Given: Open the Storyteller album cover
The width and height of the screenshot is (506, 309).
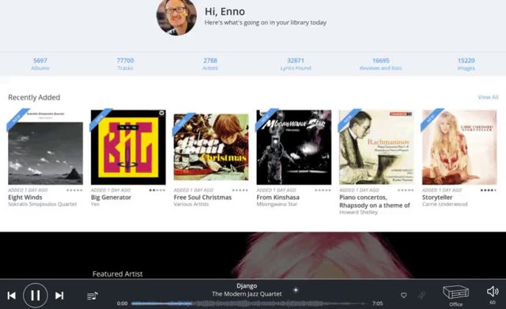Looking at the screenshot, I should (x=459, y=147).
